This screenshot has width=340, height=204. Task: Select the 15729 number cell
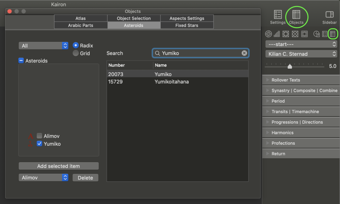pyautogui.click(x=115, y=82)
